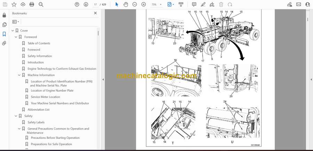
Task: Open the Safety Labels bookmark
Action: click(x=36, y=122)
